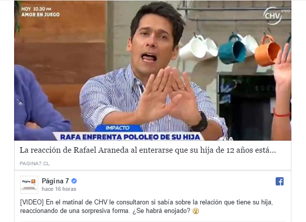Click the Facebook logo icon
The image size is (306, 222).
(279, 181)
